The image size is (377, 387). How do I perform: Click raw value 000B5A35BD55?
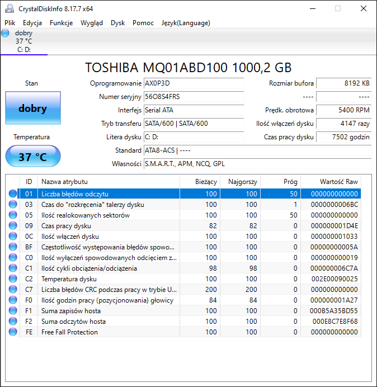(x=334, y=311)
